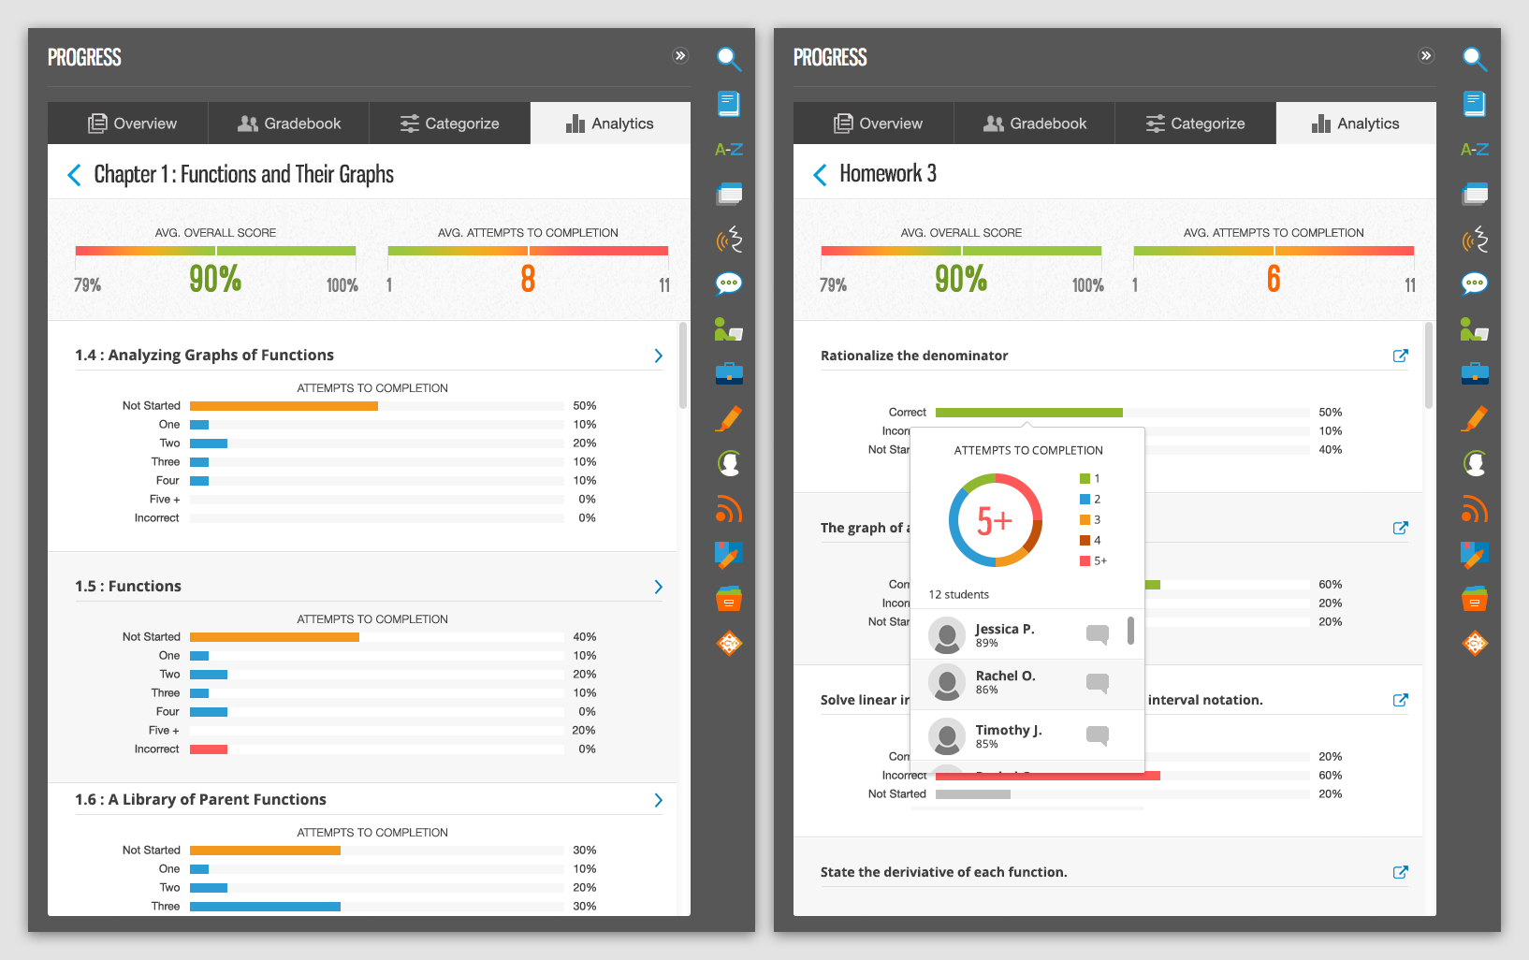
Task: Switch to Gradebook tab in Chapter 1 panel
Action: tap(288, 124)
